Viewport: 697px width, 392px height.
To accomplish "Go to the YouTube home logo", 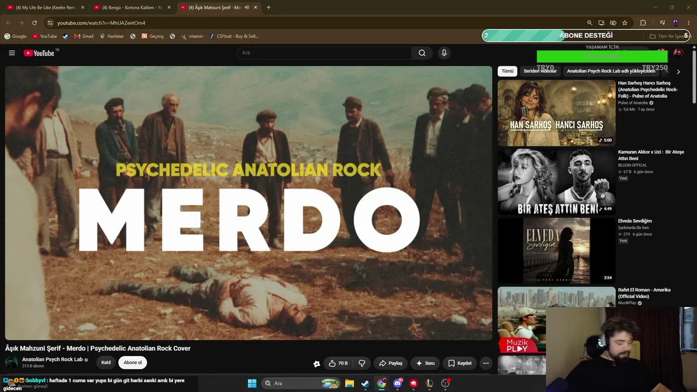I will coord(39,53).
